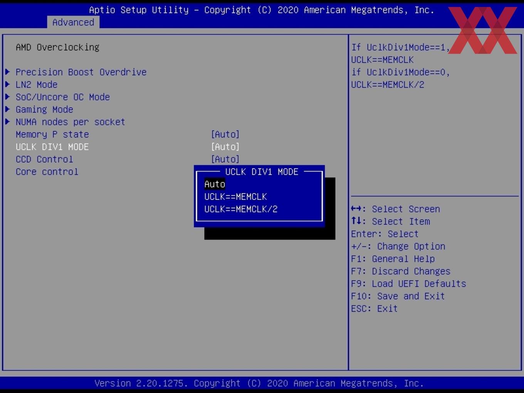Click the Aptio Setup Utility title text
This screenshot has width=524, height=393.
[x=262, y=10]
